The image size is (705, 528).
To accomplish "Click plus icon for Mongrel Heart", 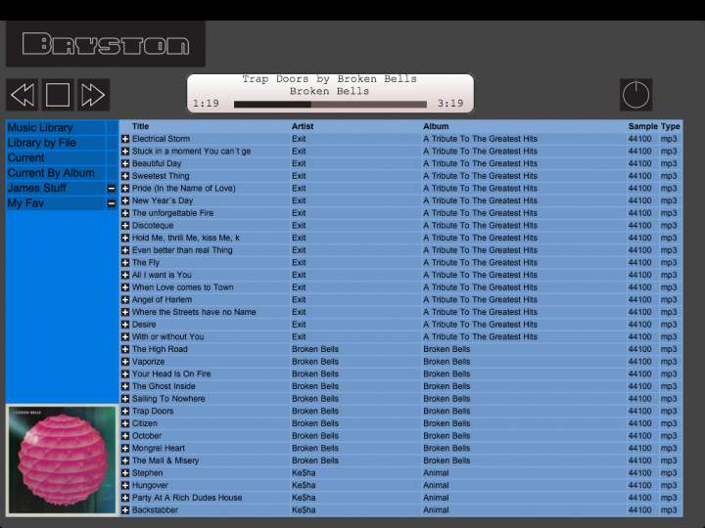I will tap(125, 448).
